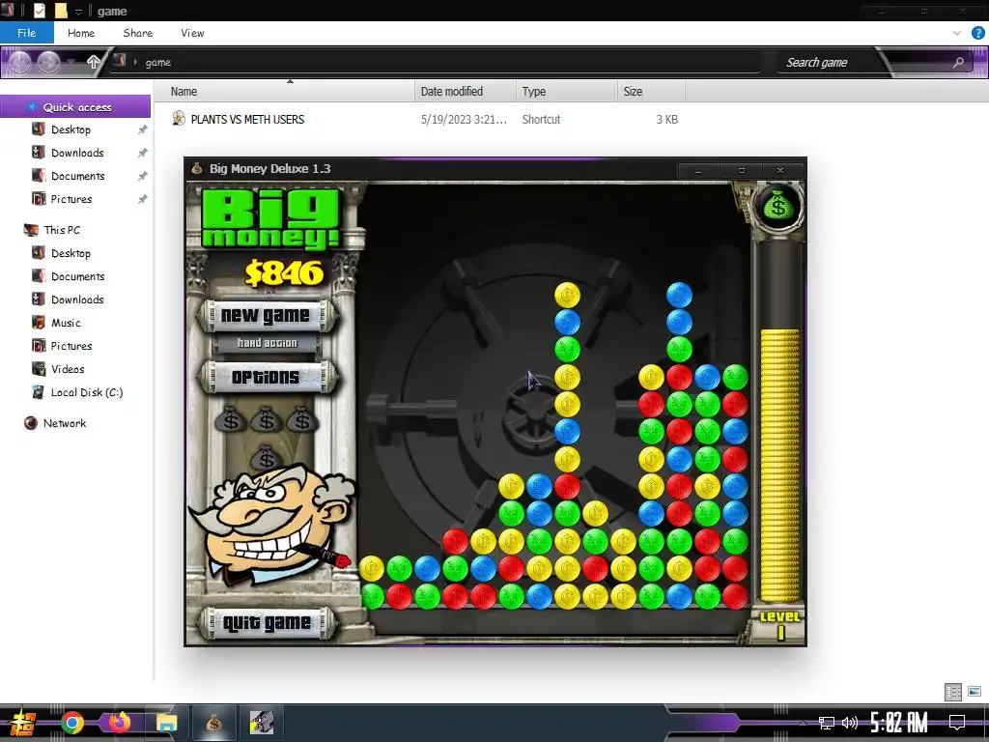The image size is (989, 742).
Task: Click the Big Money logo
Action: (271, 219)
